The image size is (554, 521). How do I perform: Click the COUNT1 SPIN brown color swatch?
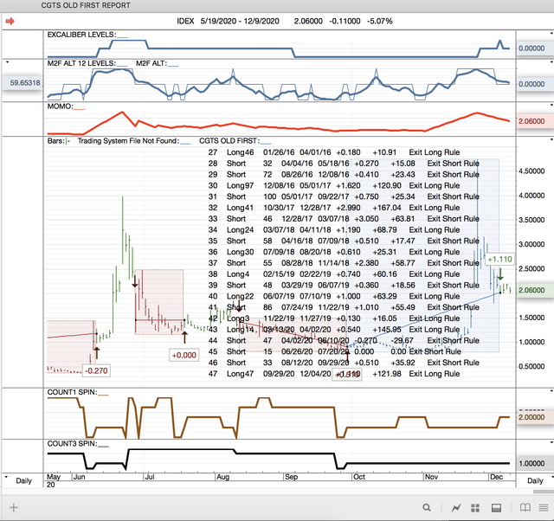coord(103,396)
